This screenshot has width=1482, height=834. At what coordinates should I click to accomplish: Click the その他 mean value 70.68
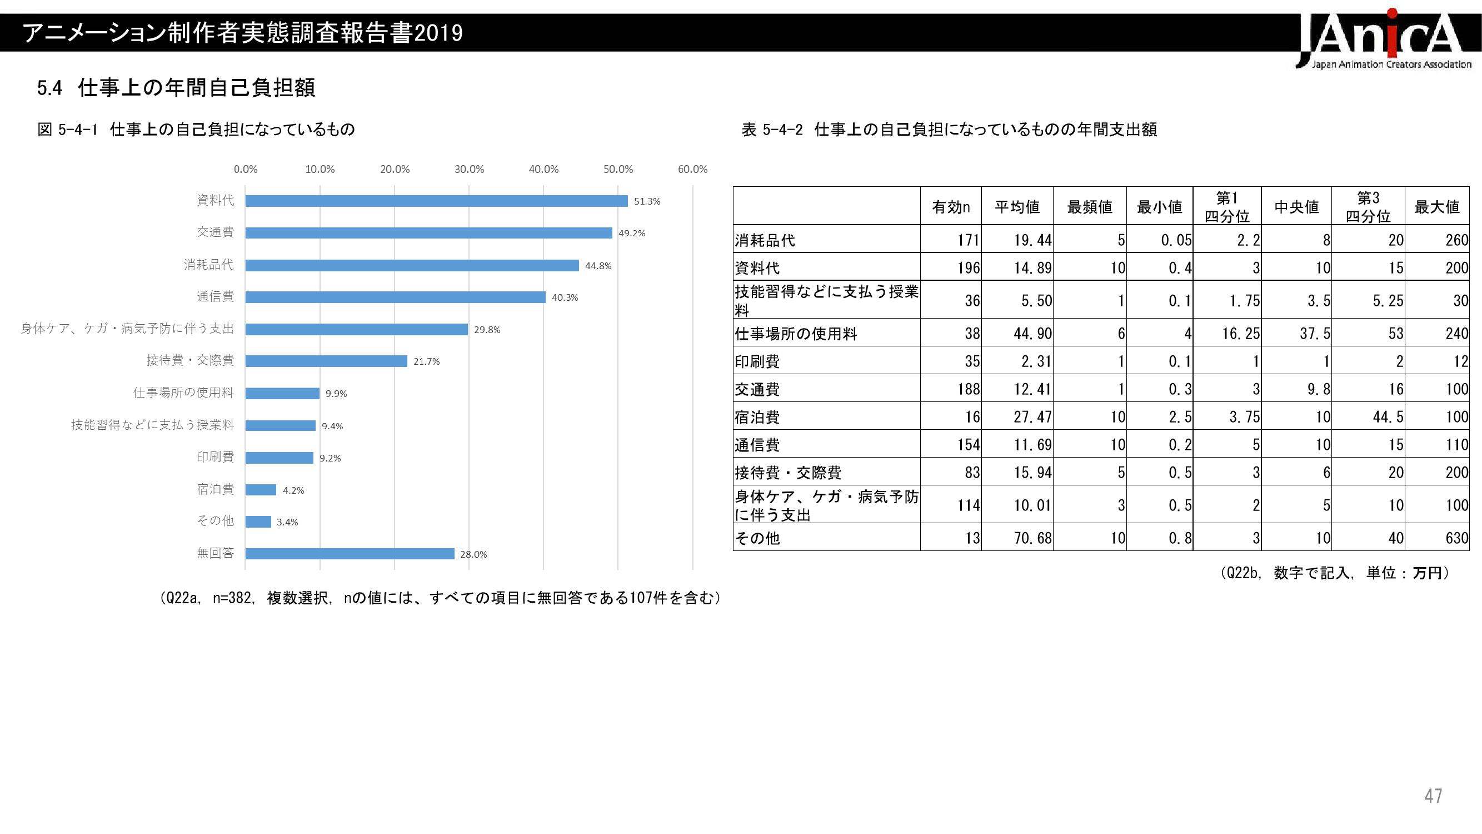[1032, 538]
